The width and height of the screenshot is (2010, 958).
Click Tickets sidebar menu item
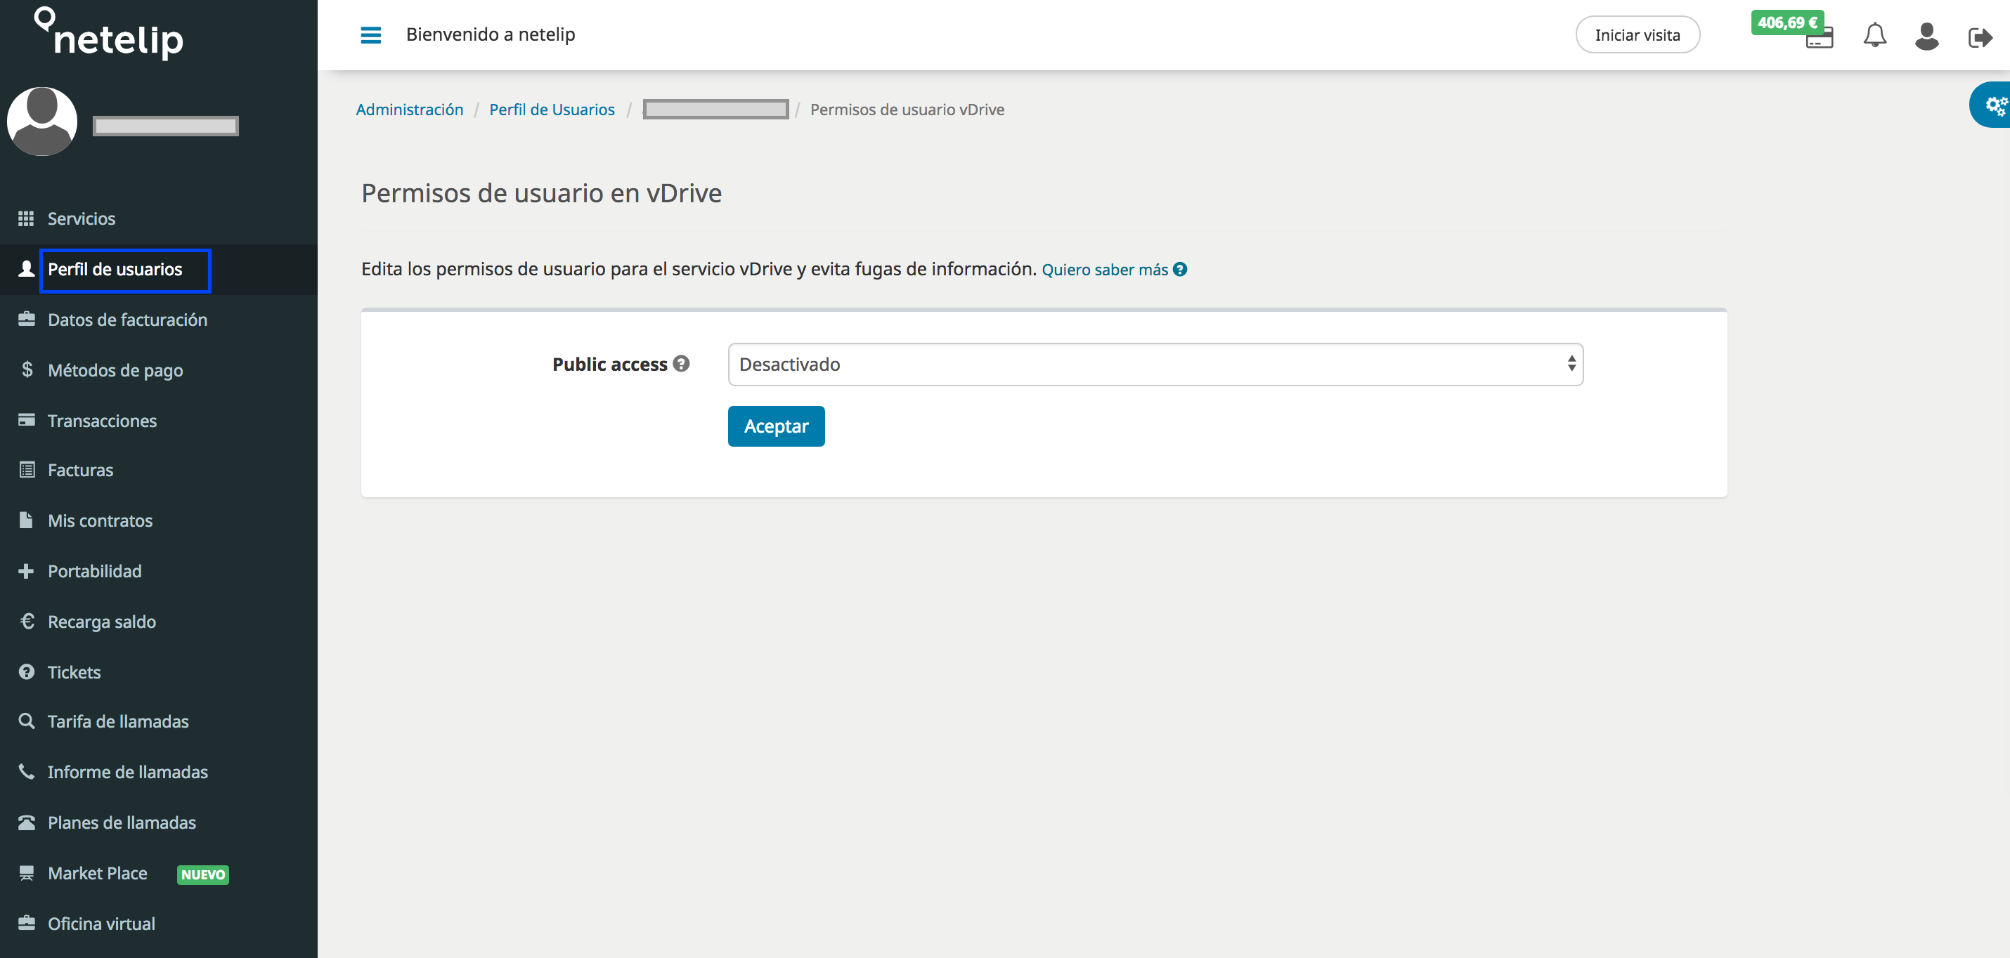73,671
